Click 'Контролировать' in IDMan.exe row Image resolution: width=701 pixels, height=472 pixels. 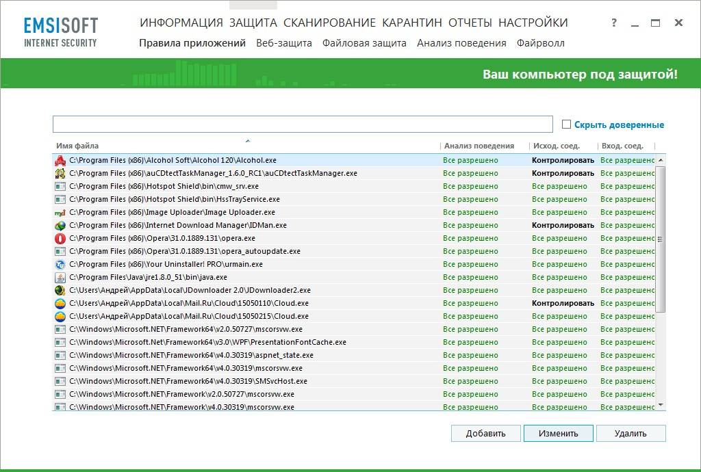pyautogui.click(x=563, y=226)
